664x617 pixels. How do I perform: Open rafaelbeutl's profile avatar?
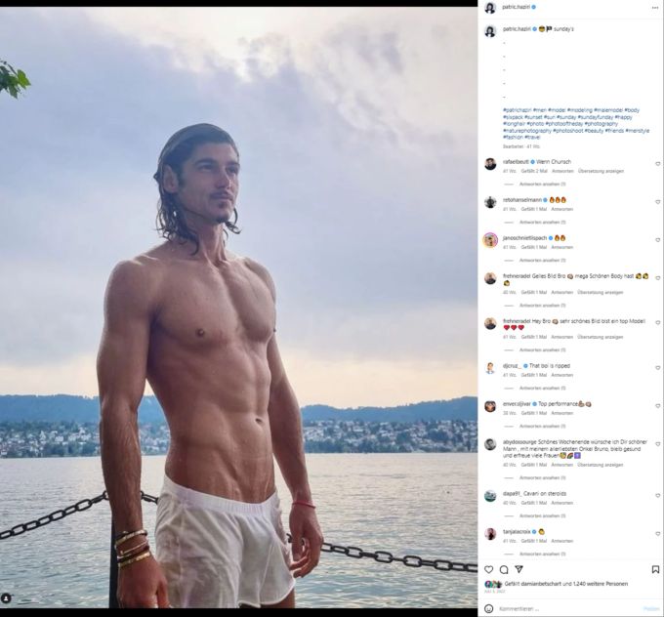(490, 164)
